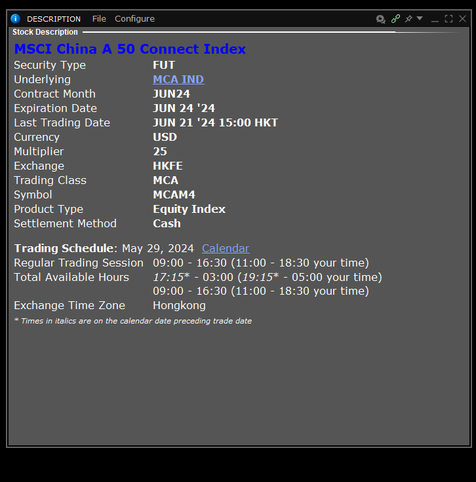
Task: Click the MCA trading class value
Action: 165,181
